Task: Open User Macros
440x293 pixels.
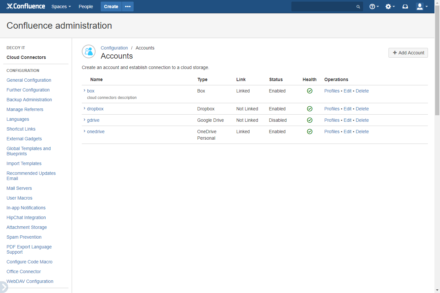Action: click(19, 198)
